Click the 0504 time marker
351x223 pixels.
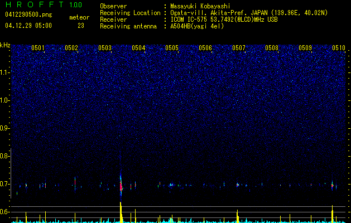138,47
